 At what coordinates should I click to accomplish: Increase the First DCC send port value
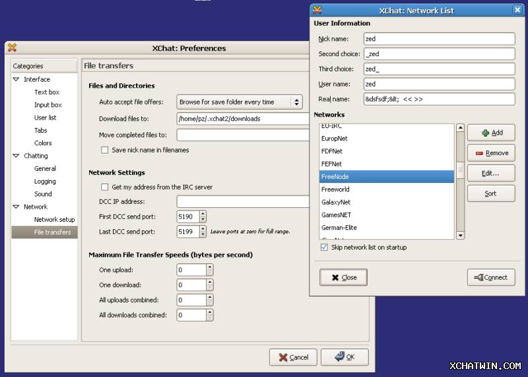203,213
